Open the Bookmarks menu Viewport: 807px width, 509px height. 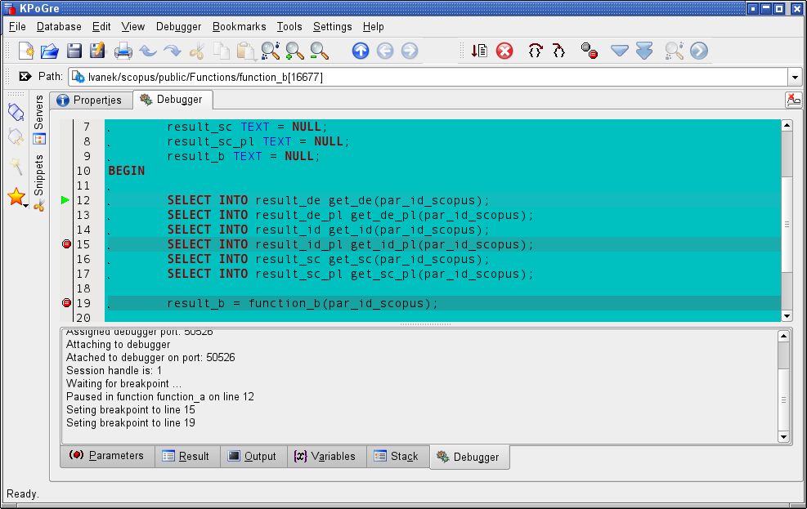(x=239, y=27)
